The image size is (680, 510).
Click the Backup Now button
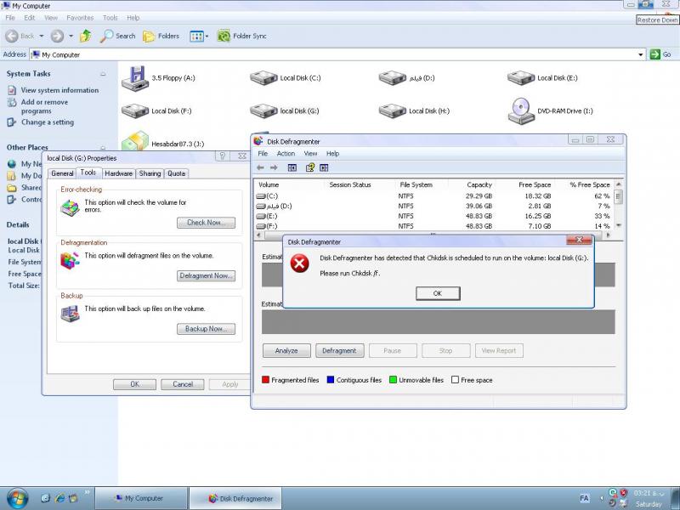(206, 329)
